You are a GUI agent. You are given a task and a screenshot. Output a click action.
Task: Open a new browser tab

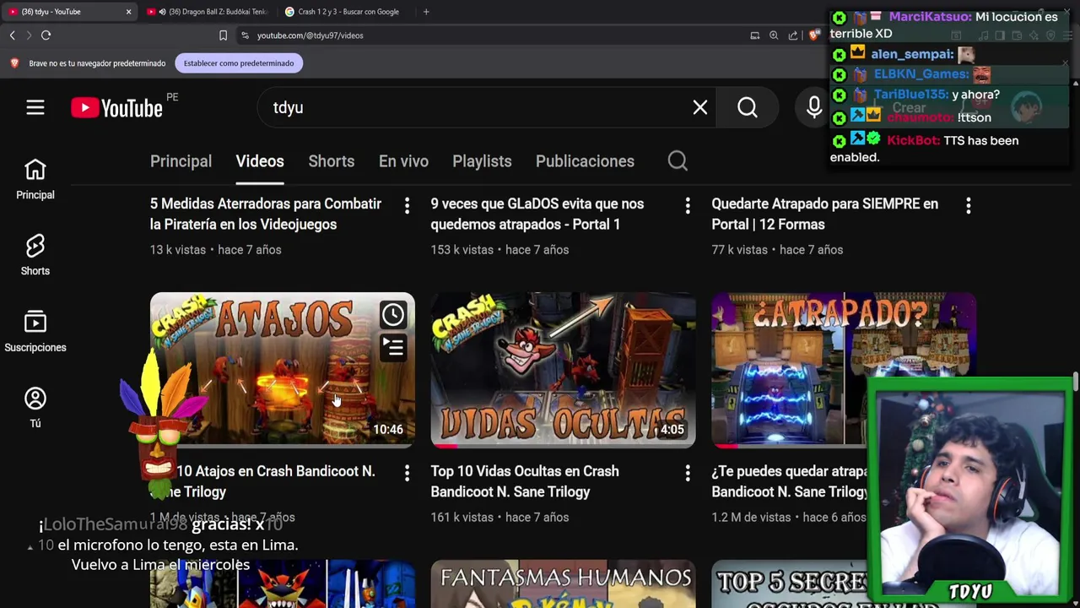(426, 12)
